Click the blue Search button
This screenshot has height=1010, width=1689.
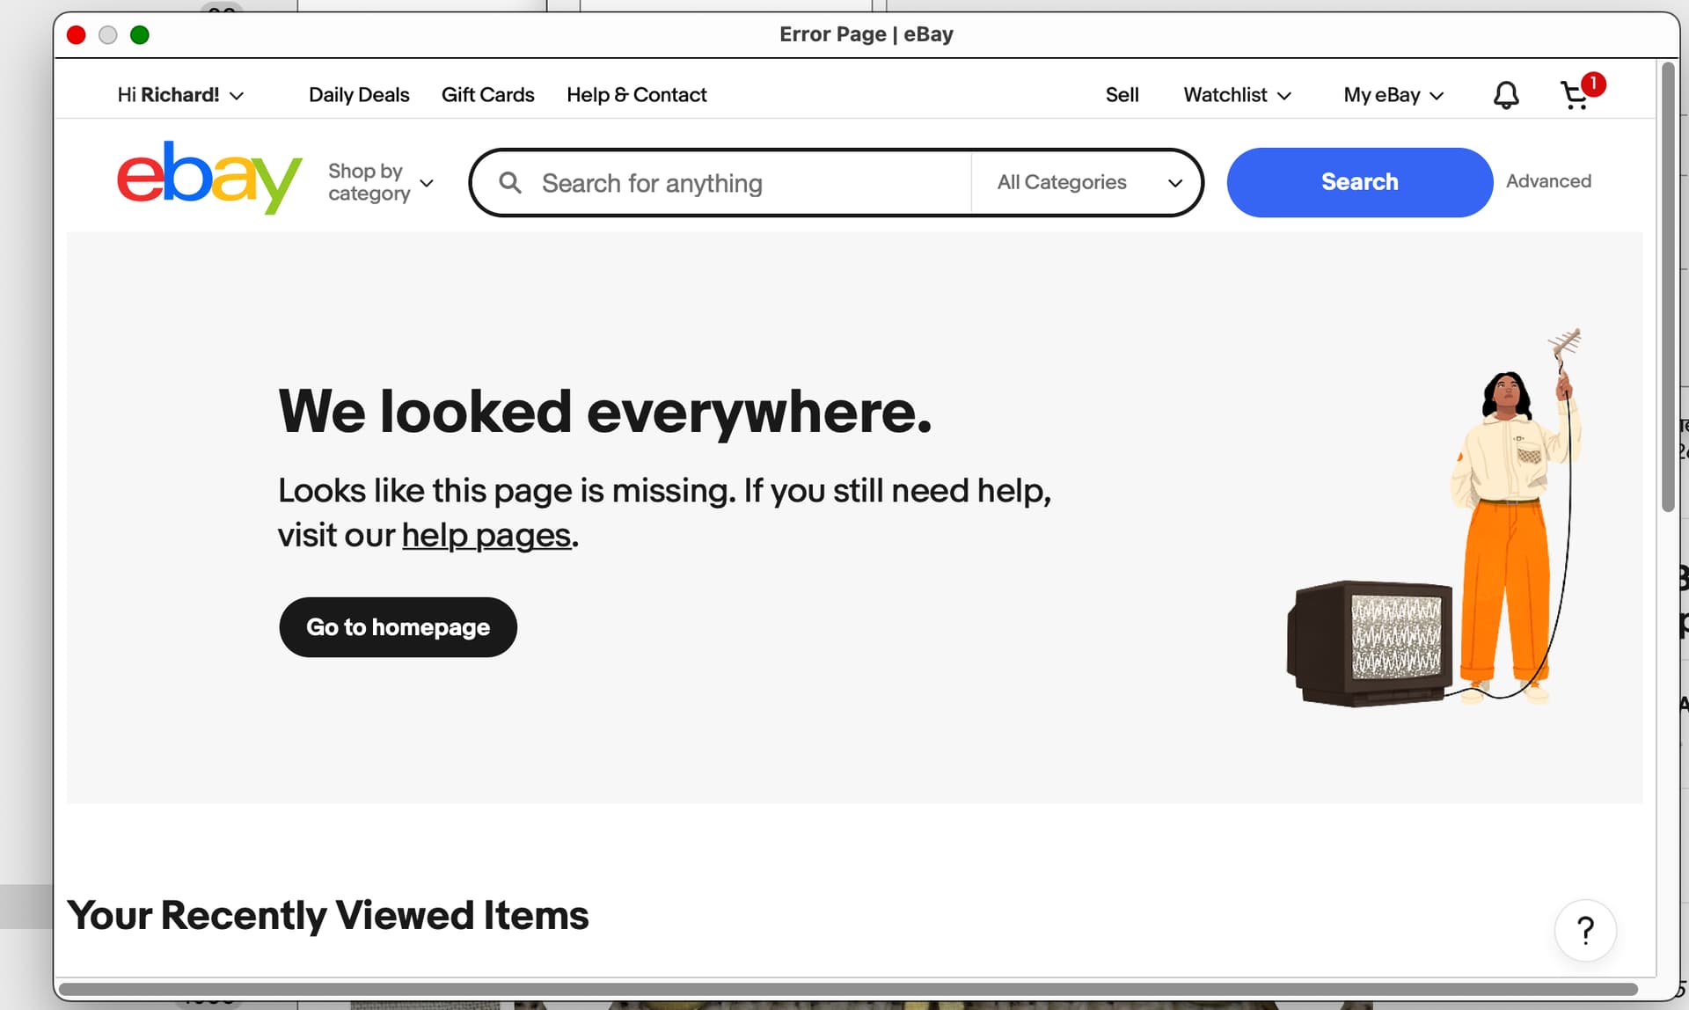tap(1359, 182)
